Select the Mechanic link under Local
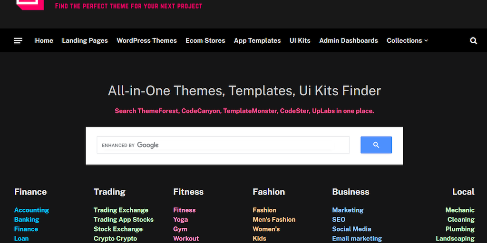The width and height of the screenshot is (487, 243). click(x=459, y=210)
